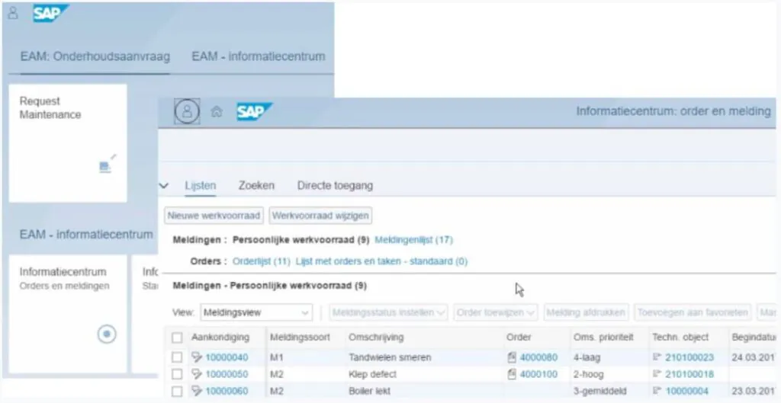Click the target icon on Informatiecentrum tile
The width and height of the screenshot is (781, 403).
click(107, 334)
